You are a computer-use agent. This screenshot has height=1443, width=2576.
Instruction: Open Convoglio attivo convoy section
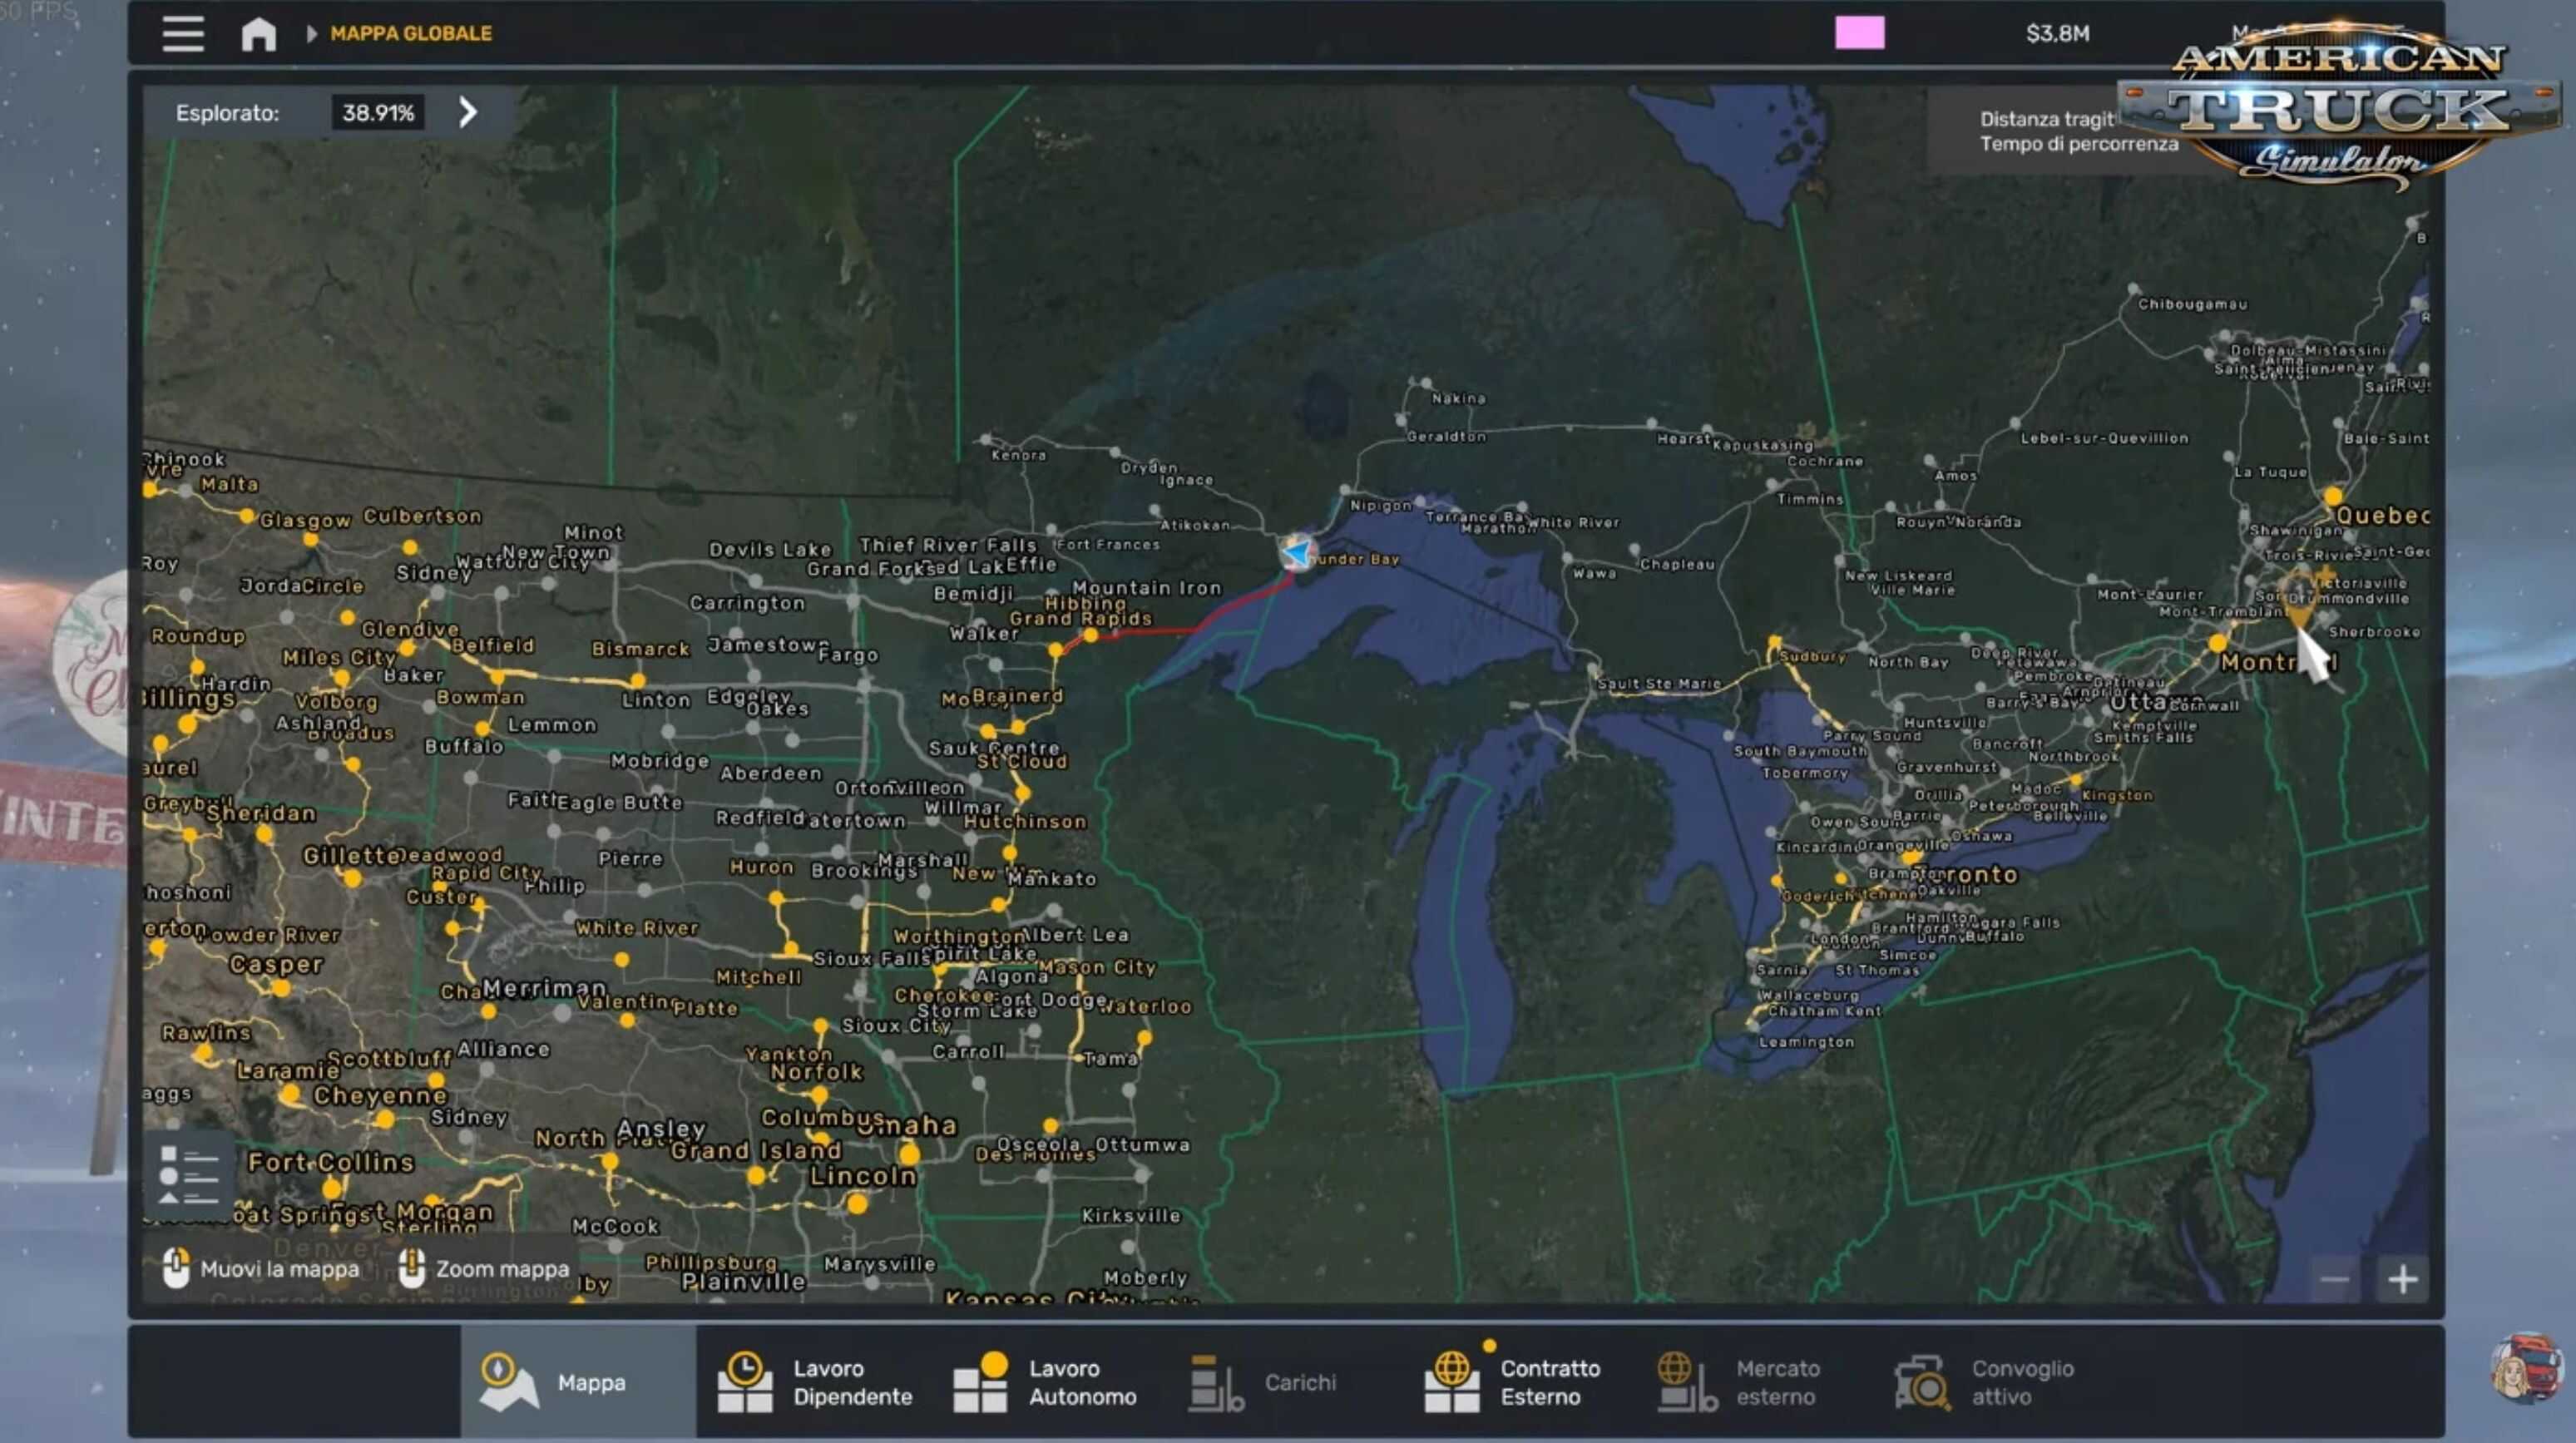click(1985, 1381)
